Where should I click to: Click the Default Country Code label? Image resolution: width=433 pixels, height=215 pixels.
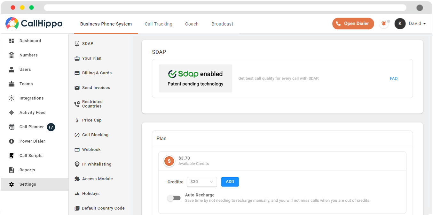[x=103, y=208]
